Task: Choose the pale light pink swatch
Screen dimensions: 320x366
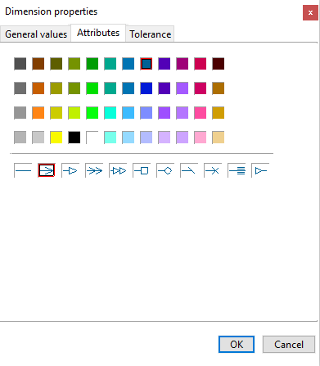Action: 201,138
